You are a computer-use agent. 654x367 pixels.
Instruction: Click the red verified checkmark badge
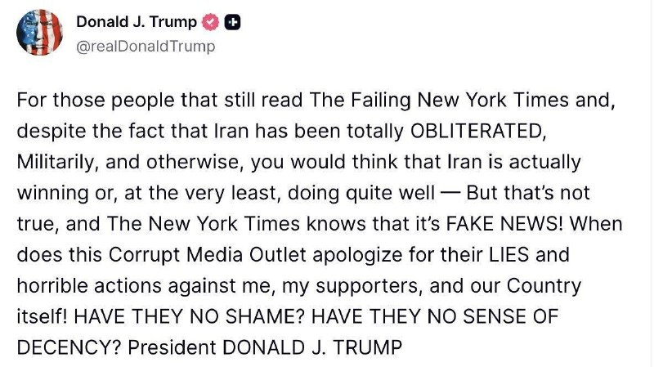pos(210,24)
